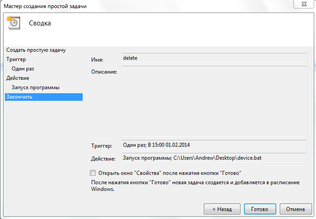Click the Сводка heading text
Viewport: 316px width, 219px height.
click(40, 23)
